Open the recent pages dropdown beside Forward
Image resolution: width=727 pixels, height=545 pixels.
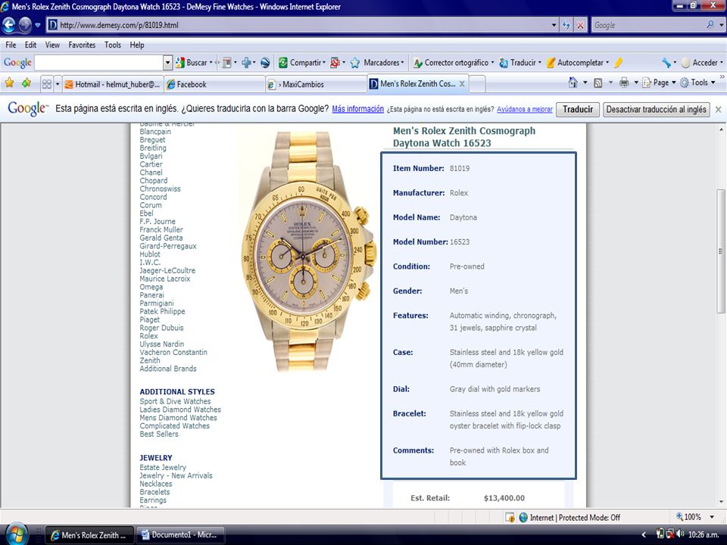(x=38, y=25)
